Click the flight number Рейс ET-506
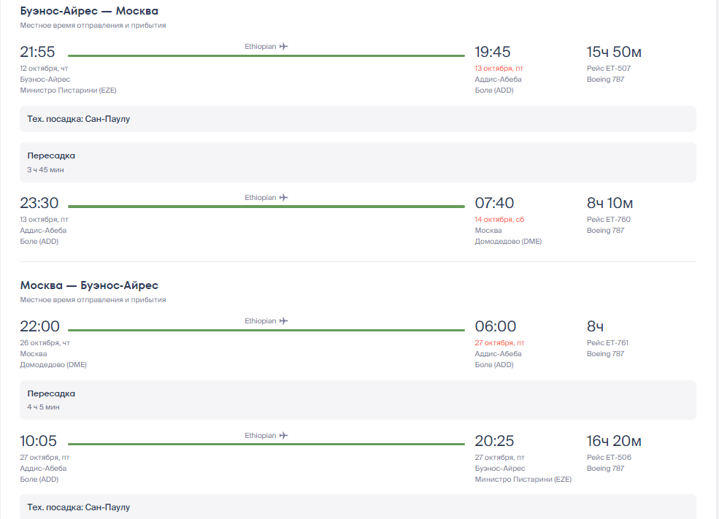This screenshot has height=519, width=719. click(609, 458)
